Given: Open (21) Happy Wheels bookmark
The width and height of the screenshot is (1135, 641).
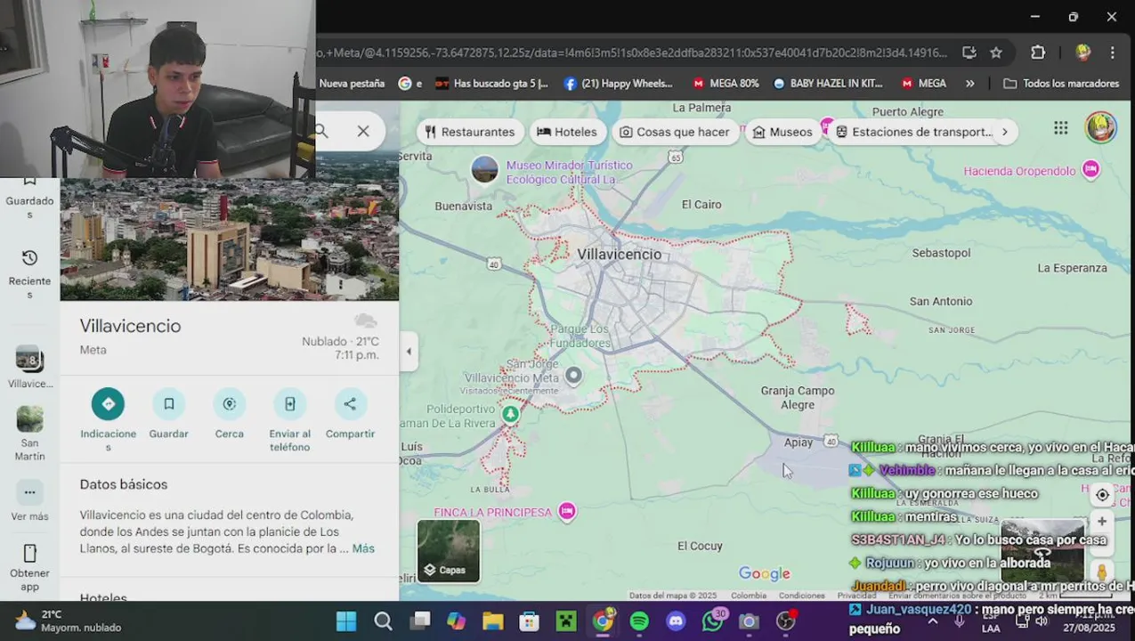Looking at the screenshot, I should click(x=618, y=84).
